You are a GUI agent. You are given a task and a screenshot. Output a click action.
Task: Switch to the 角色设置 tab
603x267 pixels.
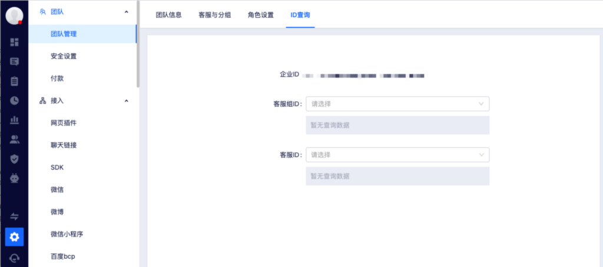[x=261, y=15]
